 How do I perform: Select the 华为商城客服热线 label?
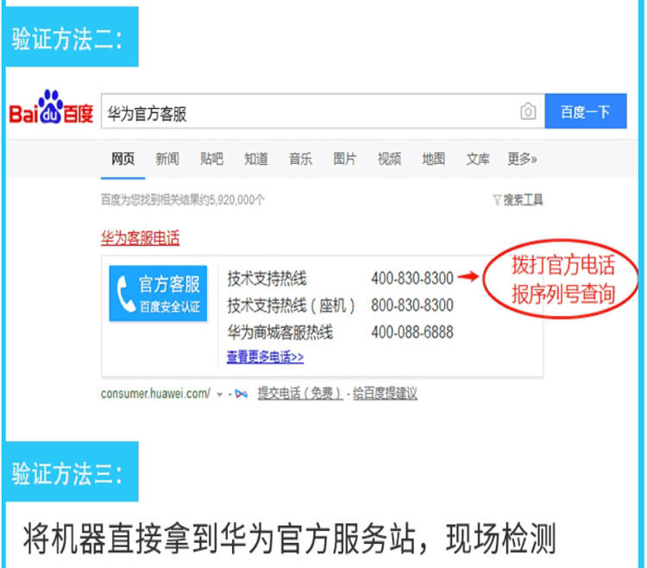(x=280, y=332)
